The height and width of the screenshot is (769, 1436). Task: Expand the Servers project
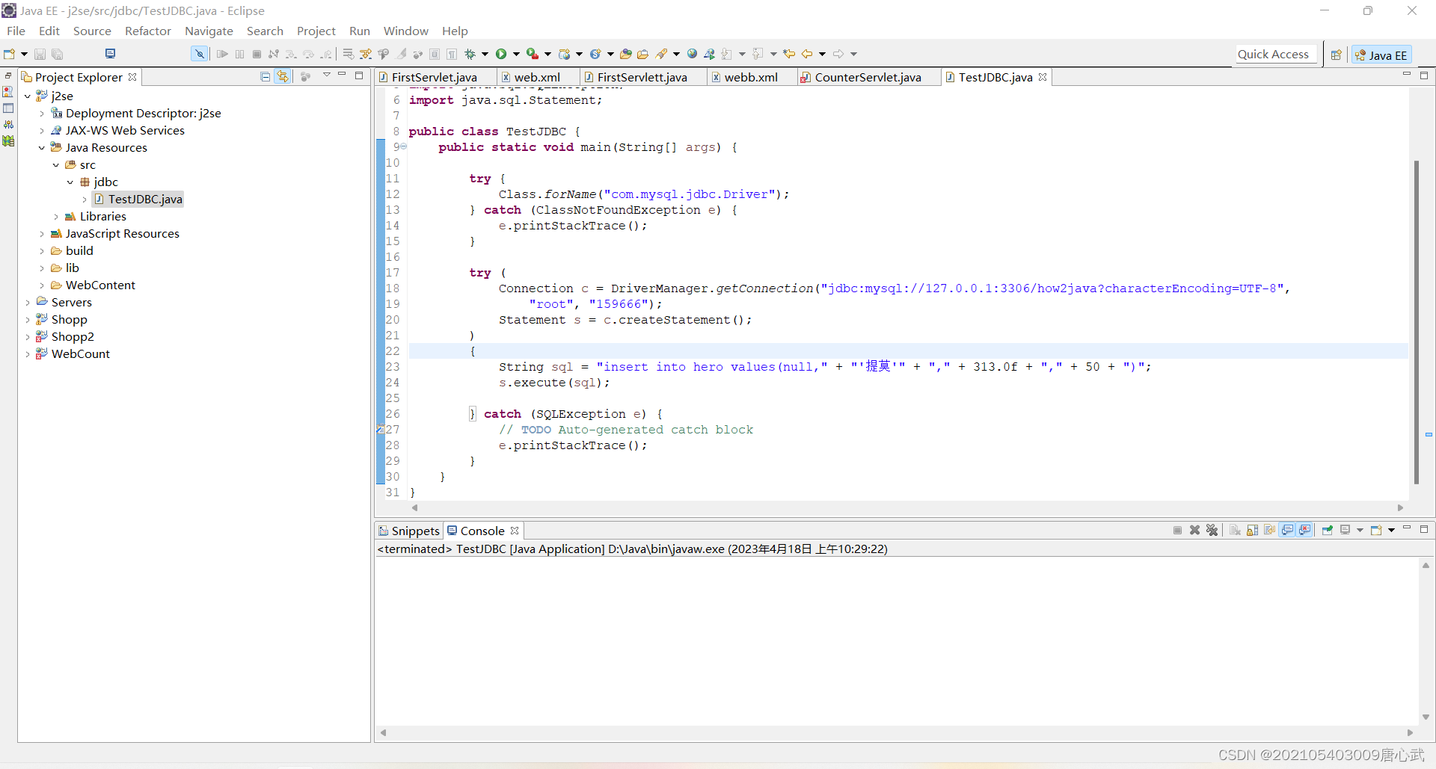click(x=28, y=303)
